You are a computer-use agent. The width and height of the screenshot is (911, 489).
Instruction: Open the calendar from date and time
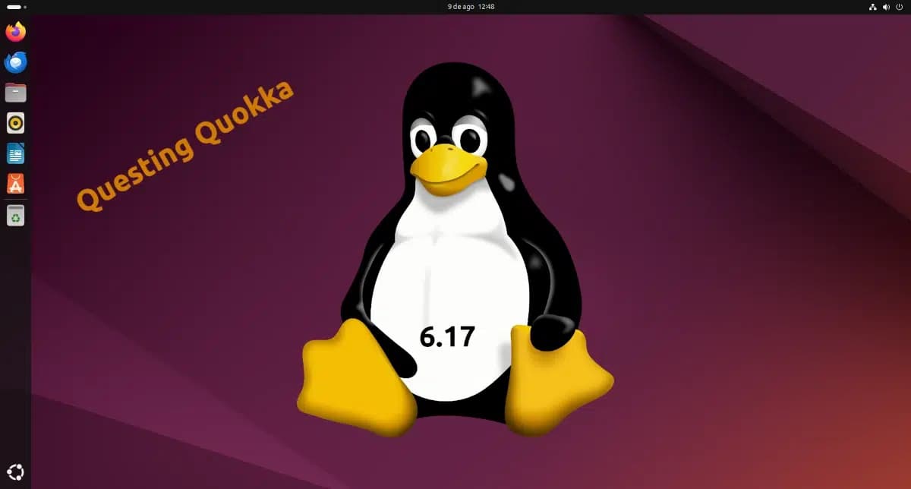pyautogui.click(x=471, y=6)
